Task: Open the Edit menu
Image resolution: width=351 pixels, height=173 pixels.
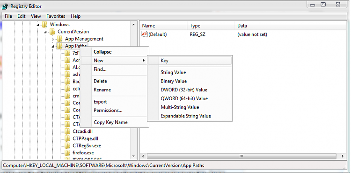Action: pyautogui.click(x=22, y=16)
